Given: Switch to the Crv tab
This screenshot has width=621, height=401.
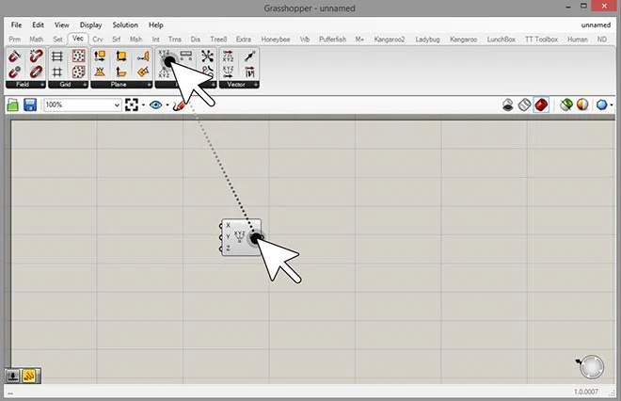Looking at the screenshot, I should [x=98, y=40].
